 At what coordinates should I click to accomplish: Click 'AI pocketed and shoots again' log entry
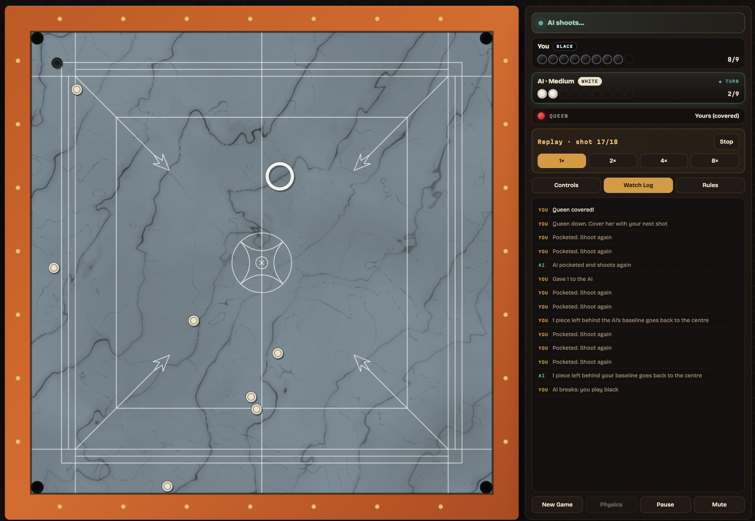coord(638,265)
